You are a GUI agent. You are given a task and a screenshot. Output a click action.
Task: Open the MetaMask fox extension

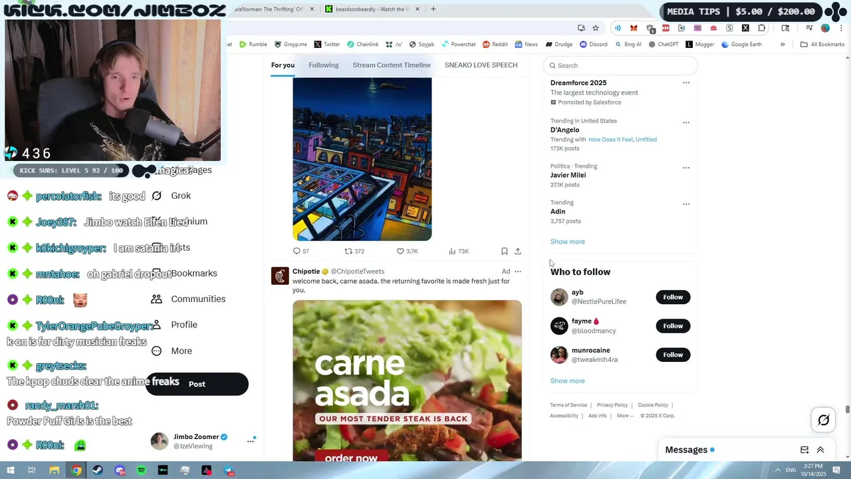pyautogui.click(x=634, y=28)
